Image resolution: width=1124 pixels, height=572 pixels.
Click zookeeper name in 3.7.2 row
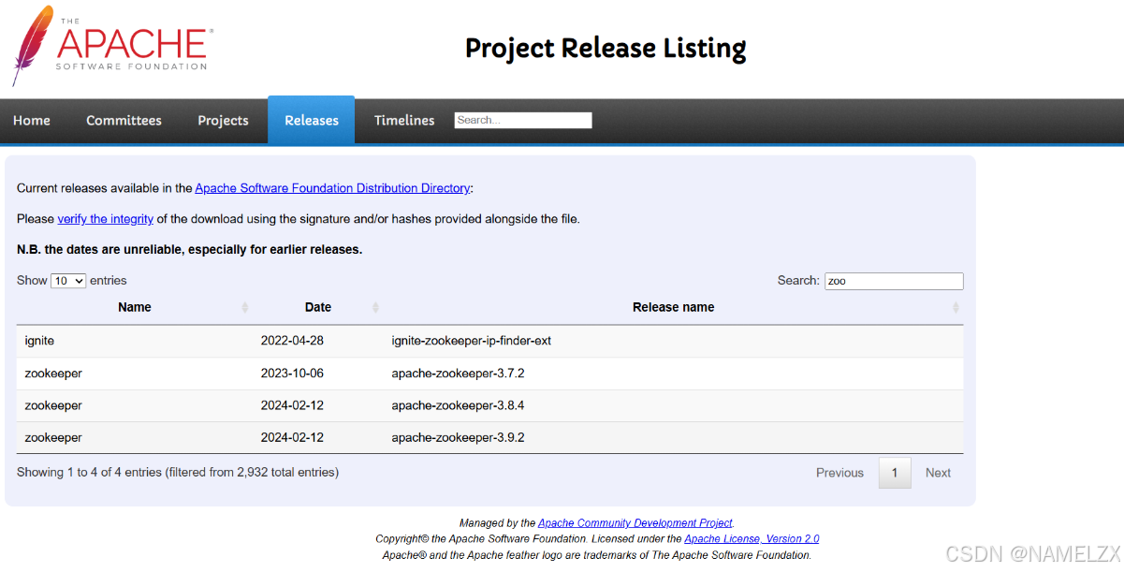[x=53, y=374]
